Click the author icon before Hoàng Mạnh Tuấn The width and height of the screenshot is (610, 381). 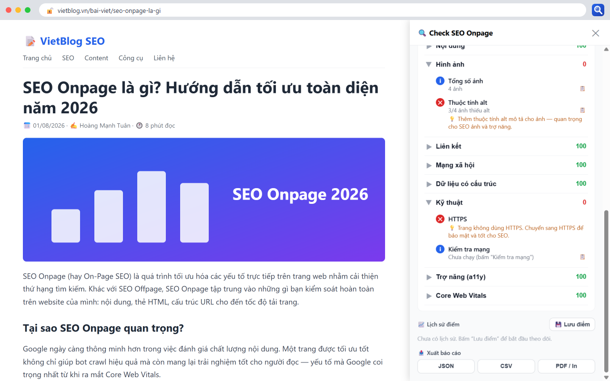[73, 125]
